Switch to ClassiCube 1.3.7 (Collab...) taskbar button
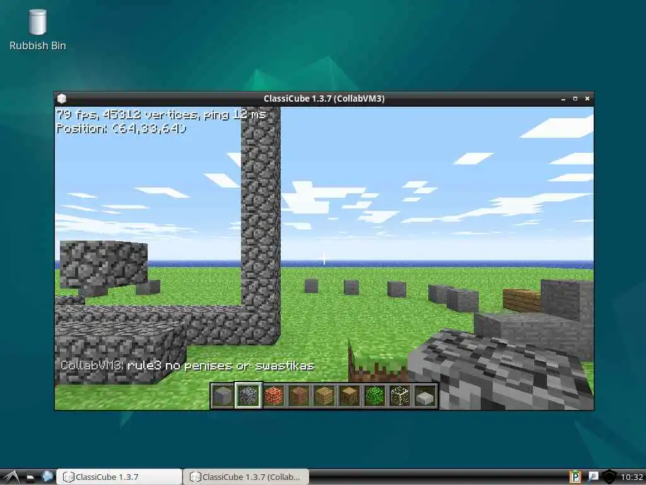The width and height of the screenshot is (646, 485). click(x=246, y=477)
